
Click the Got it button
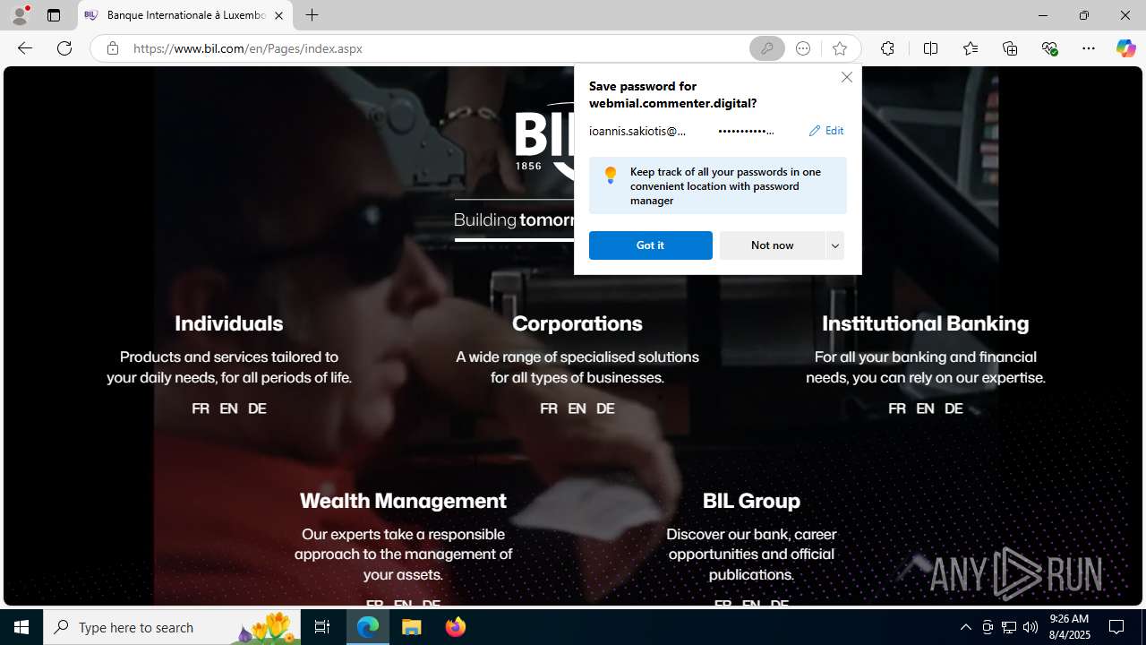point(650,245)
